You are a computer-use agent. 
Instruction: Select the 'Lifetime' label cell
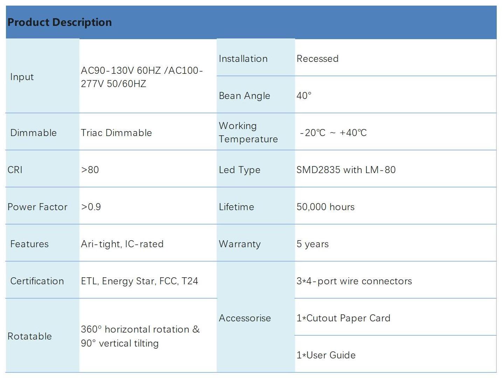click(x=256, y=206)
